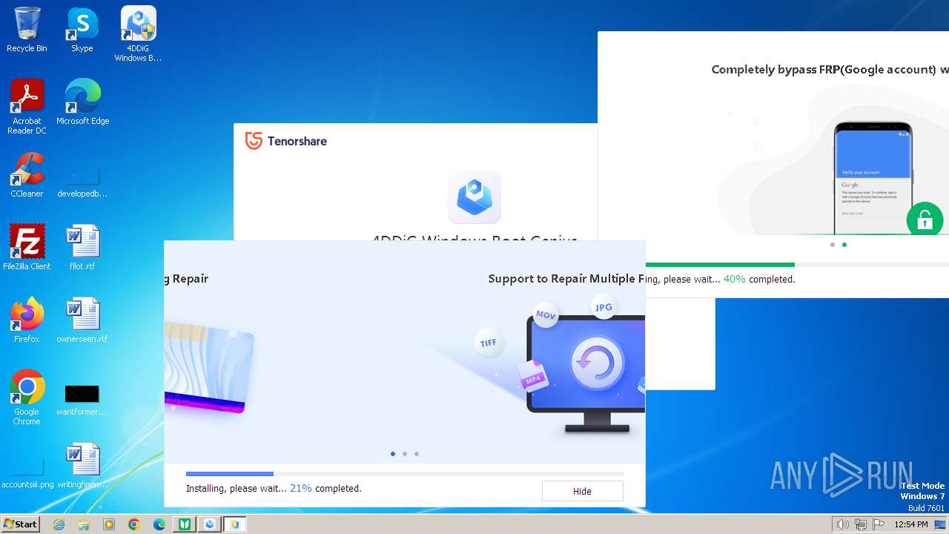The width and height of the screenshot is (949, 534).
Task: Open Chrome from the taskbar
Action: click(134, 524)
